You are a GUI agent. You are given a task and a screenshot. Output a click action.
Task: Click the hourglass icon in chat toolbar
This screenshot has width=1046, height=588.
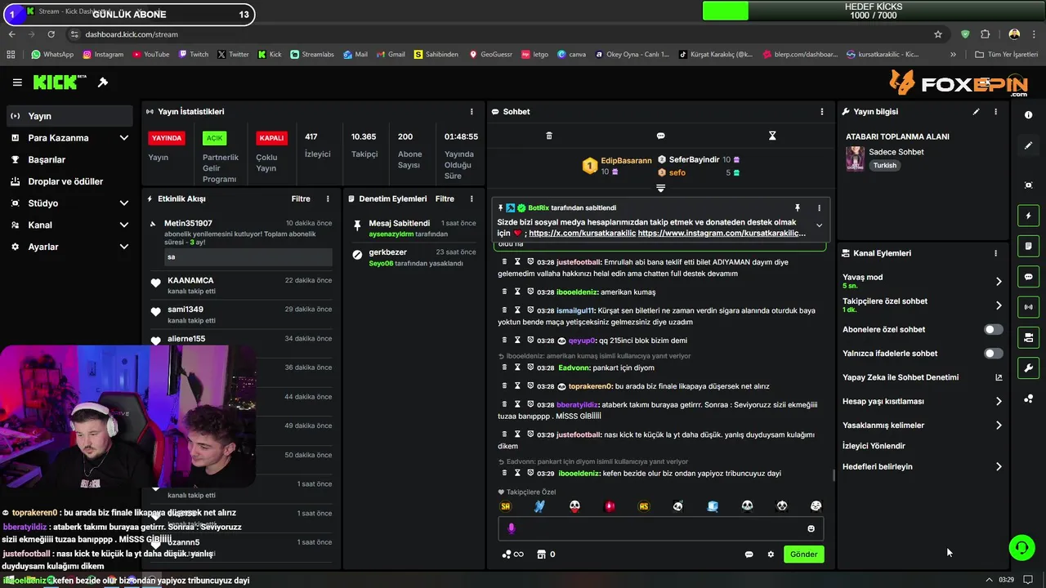click(x=772, y=136)
